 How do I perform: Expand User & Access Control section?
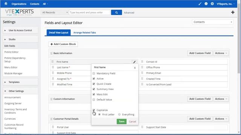tap(20, 30)
